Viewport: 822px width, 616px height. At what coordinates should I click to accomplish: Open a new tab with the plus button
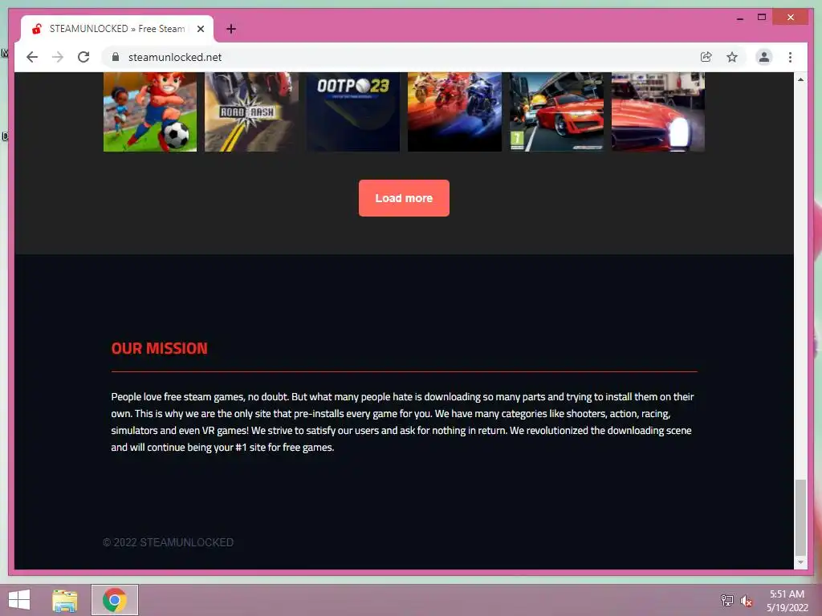230,29
